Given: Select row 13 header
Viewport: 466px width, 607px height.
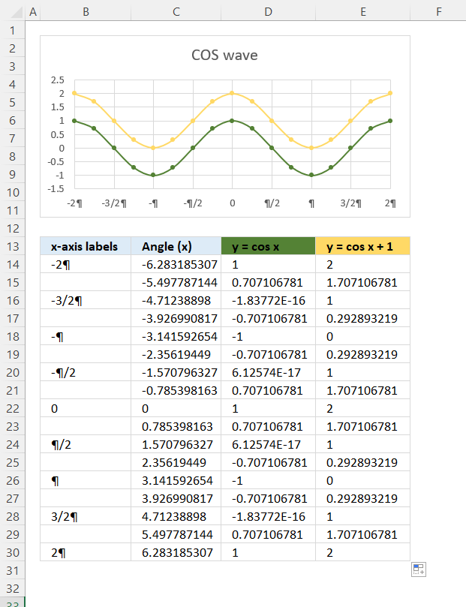Looking at the screenshot, I should click(x=13, y=246).
